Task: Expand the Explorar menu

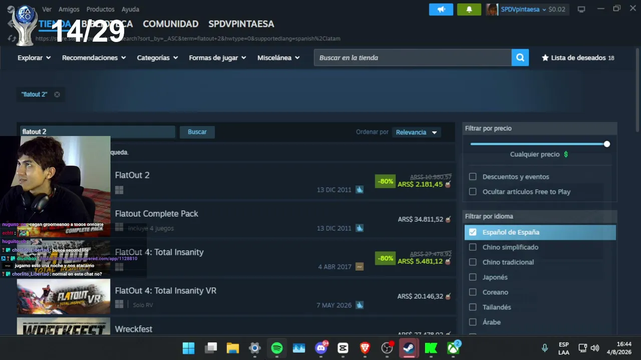Action: click(34, 57)
